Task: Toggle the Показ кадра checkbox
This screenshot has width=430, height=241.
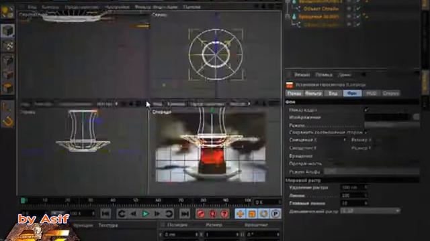Action: pyautogui.click(x=366, y=110)
